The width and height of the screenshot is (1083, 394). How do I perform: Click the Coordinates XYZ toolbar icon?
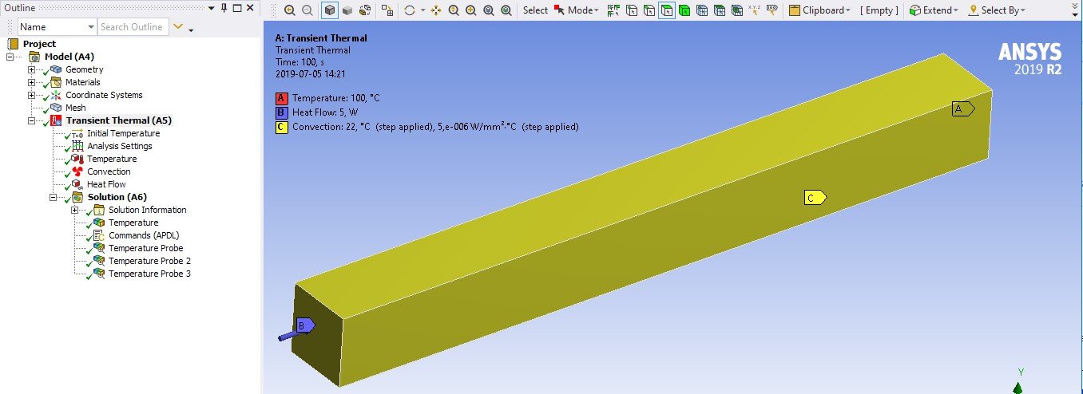click(x=754, y=10)
